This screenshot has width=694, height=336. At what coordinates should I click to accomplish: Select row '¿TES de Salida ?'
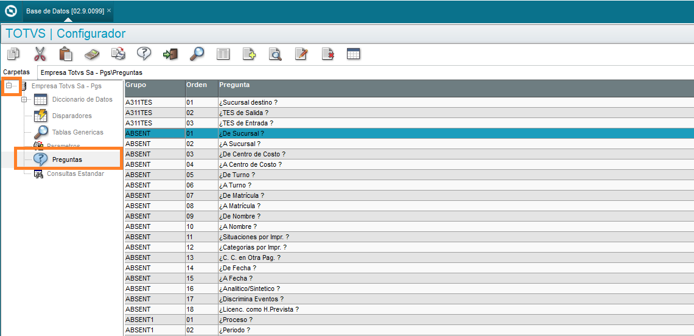point(409,113)
